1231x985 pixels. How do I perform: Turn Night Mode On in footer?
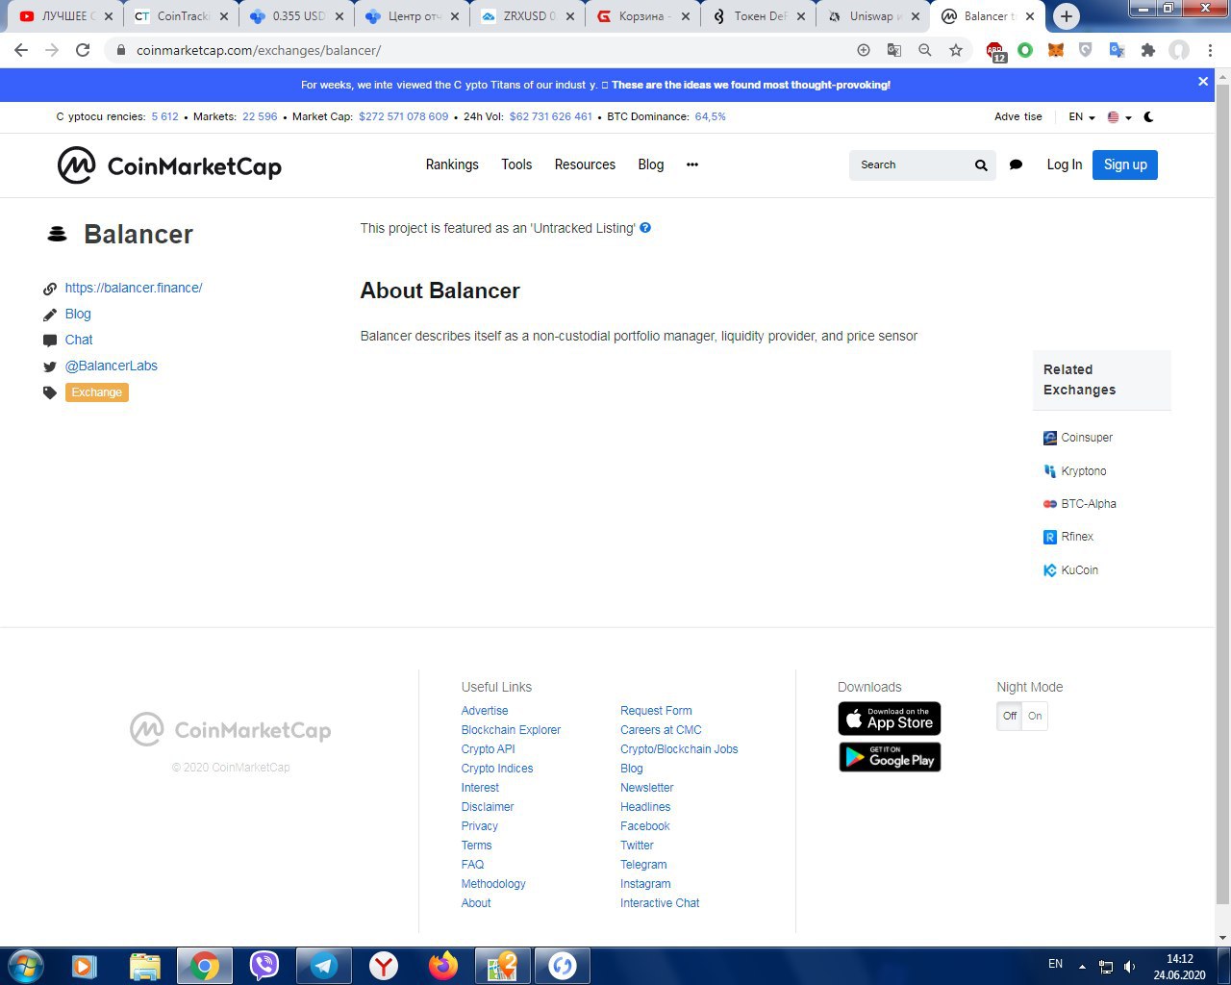click(1035, 716)
